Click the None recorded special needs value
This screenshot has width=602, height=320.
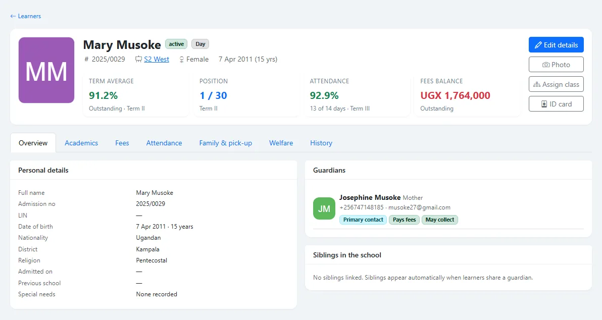tap(157, 294)
